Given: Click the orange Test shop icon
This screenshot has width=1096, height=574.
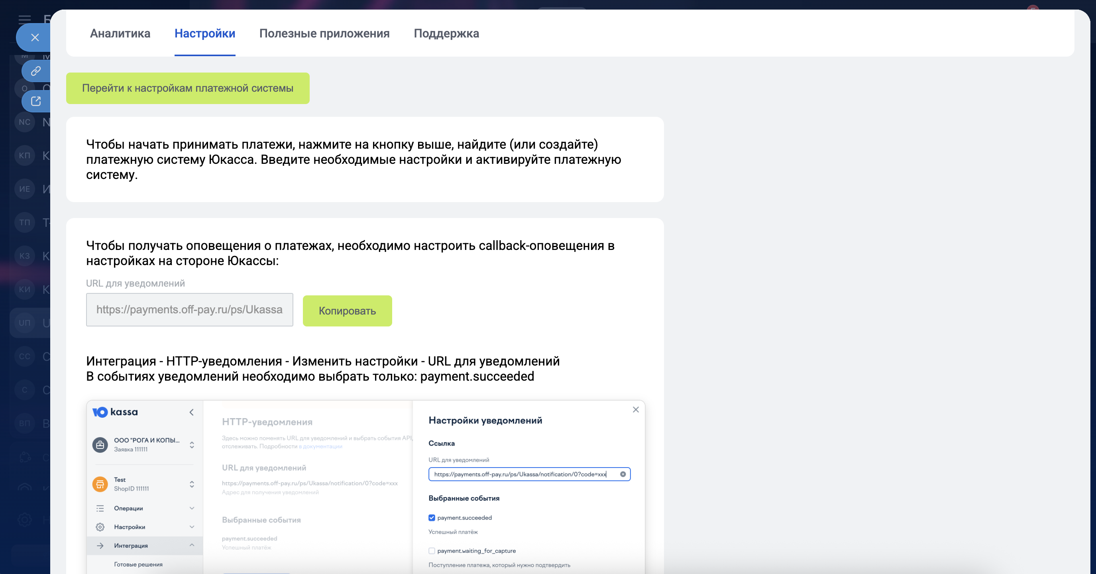Looking at the screenshot, I should (x=100, y=484).
